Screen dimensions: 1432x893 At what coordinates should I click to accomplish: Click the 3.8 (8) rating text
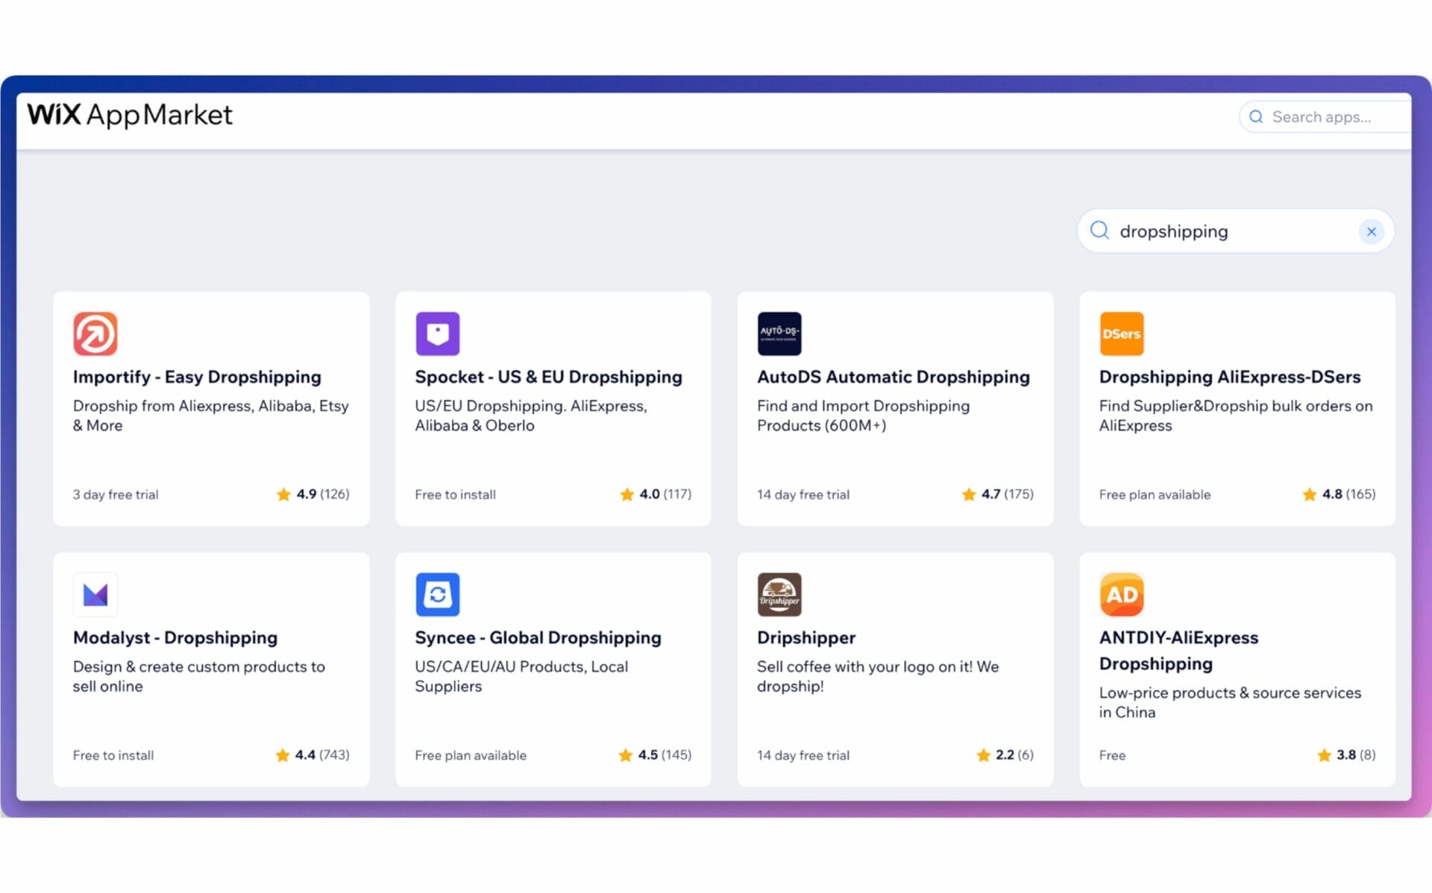point(1356,755)
